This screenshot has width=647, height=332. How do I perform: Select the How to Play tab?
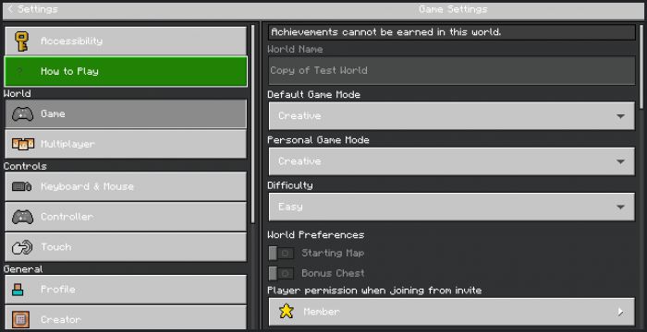126,71
